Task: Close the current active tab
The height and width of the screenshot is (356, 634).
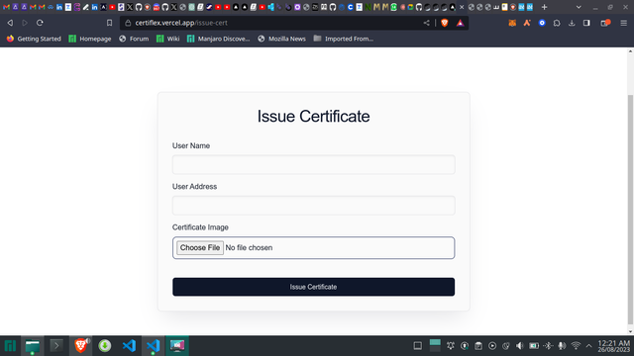Action: [x=462, y=7]
